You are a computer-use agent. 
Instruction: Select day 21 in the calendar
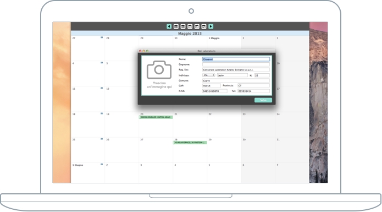coord(190,124)
